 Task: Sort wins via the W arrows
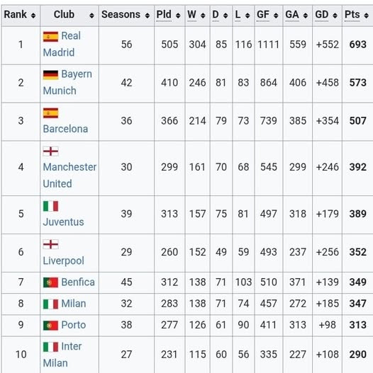point(203,16)
